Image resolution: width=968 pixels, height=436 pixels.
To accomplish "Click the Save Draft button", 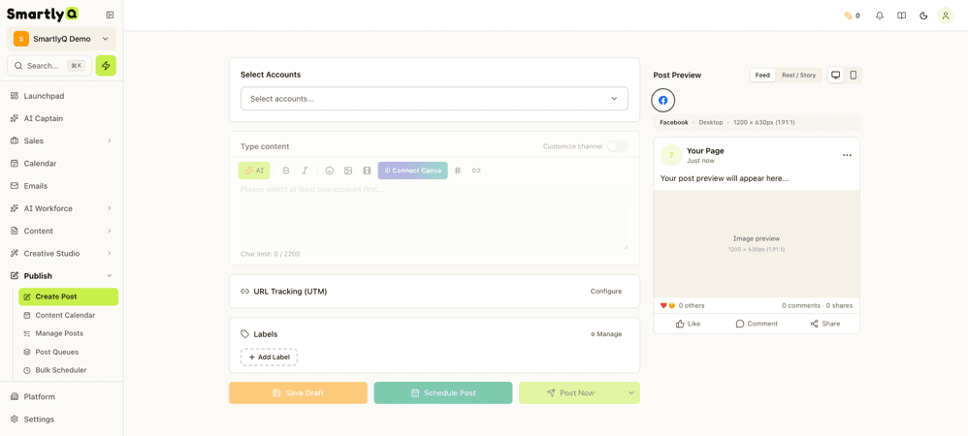I will coord(298,392).
